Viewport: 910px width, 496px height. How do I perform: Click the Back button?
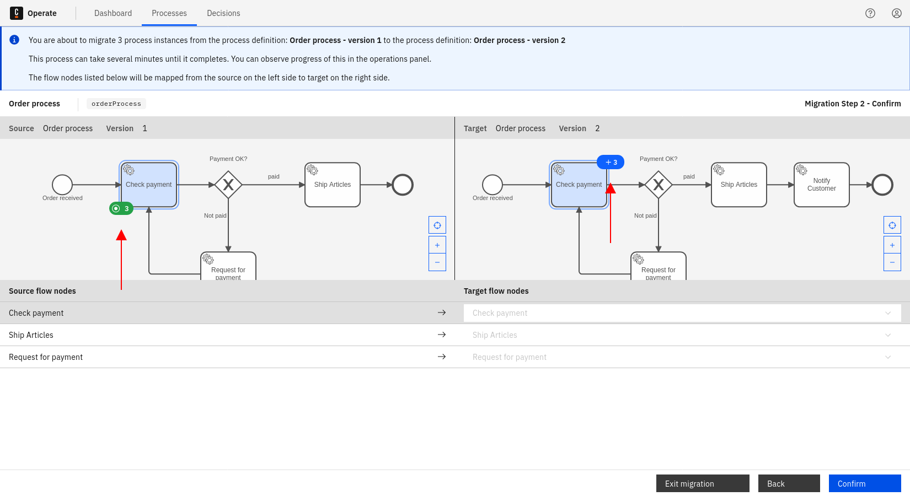pyautogui.click(x=789, y=483)
